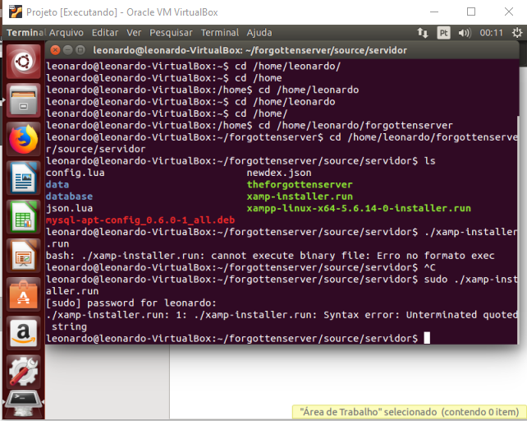The height and width of the screenshot is (421, 527).
Task: Click the VirtualBox window icon
Action: pos(16,12)
